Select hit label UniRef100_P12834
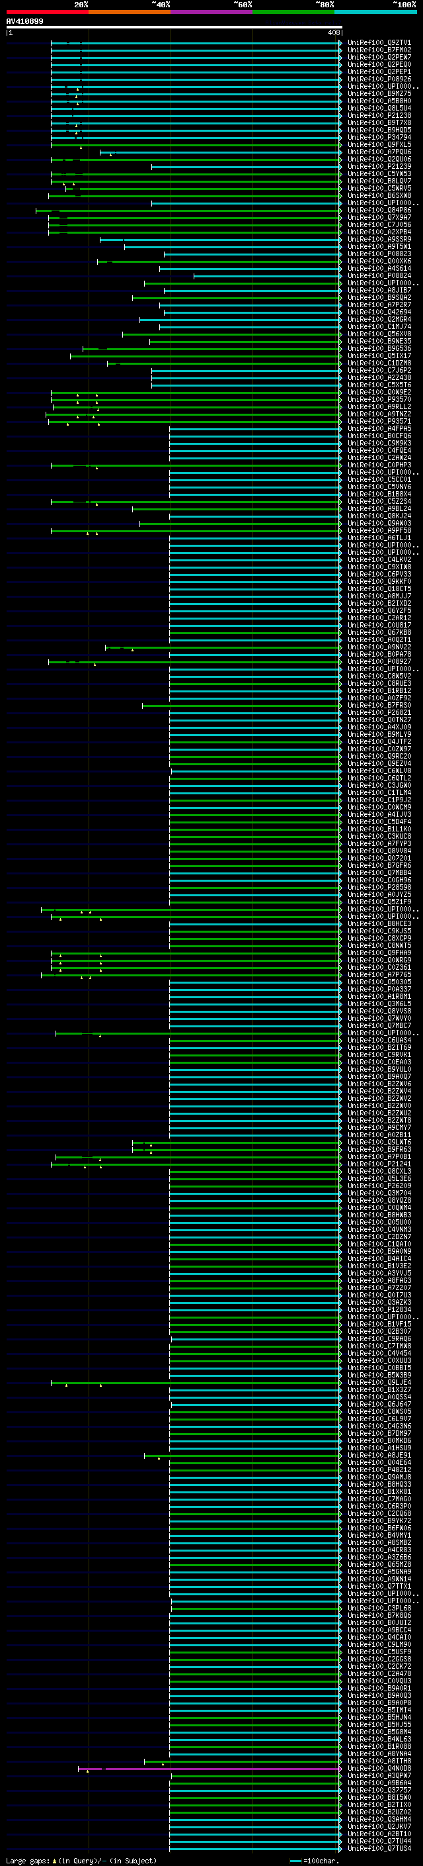Image resolution: width=423 pixels, height=1866 pixels. click(379, 1309)
